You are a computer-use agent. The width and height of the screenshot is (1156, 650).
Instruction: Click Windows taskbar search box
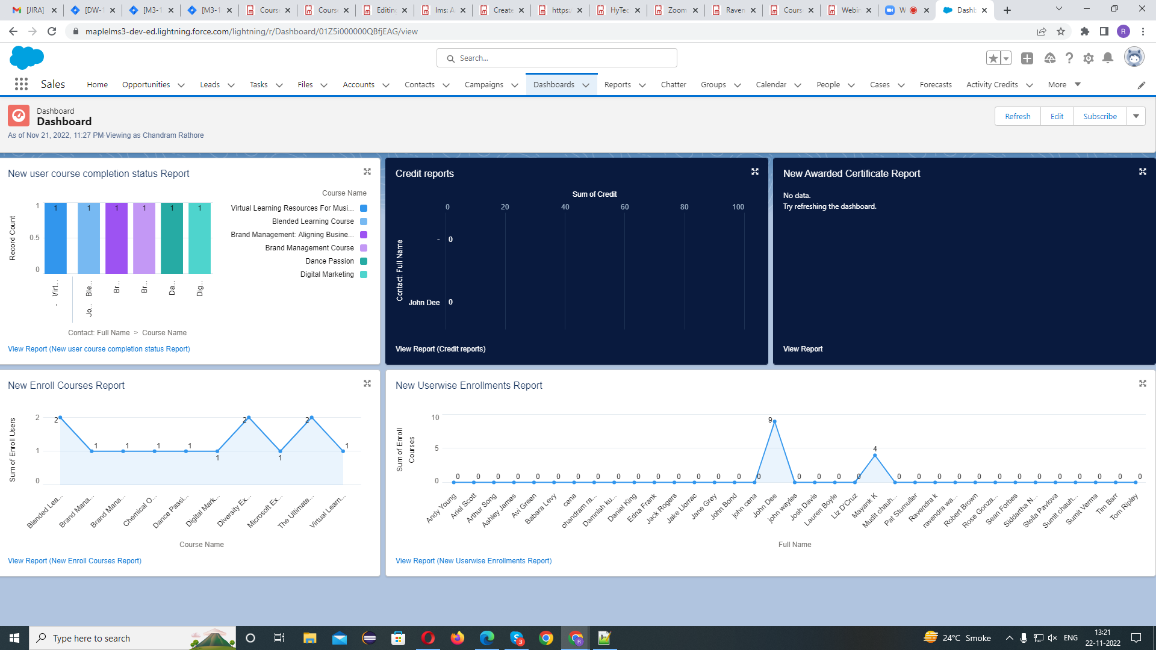pos(132,638)
